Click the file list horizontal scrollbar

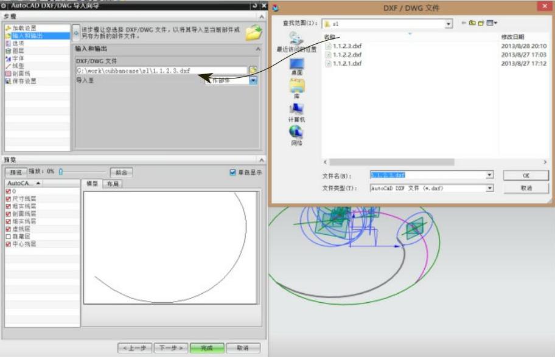(x=391, y=162)
